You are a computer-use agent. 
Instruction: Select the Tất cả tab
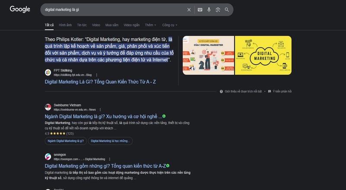(49, 25)
